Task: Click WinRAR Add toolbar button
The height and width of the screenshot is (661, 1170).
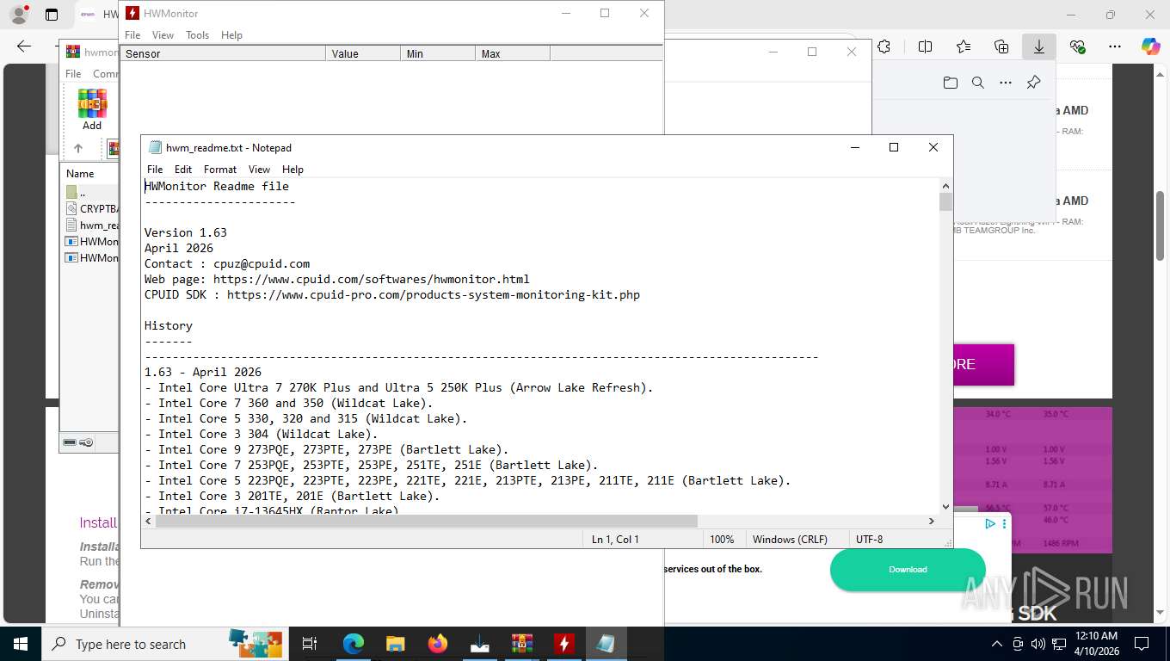Action: point(92,110)
